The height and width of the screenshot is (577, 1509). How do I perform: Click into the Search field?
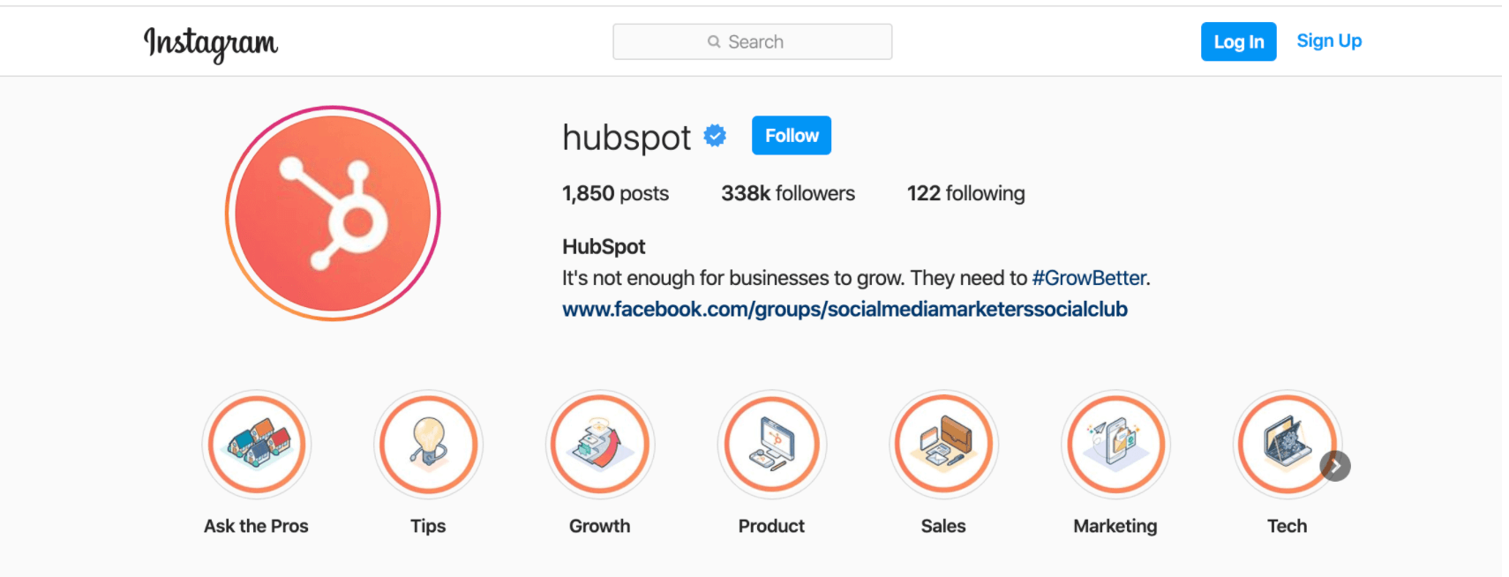[753, 41]
